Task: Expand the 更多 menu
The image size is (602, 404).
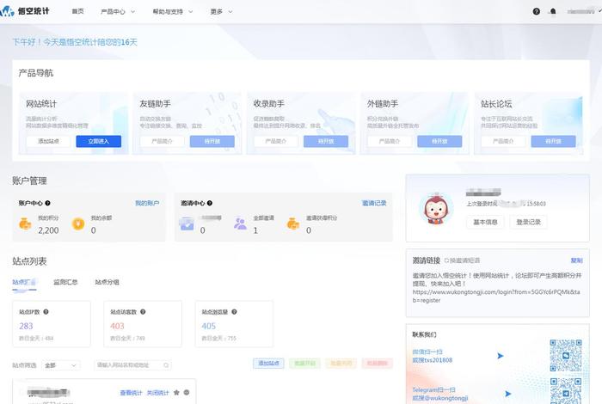Action: [x=221, y=11]
